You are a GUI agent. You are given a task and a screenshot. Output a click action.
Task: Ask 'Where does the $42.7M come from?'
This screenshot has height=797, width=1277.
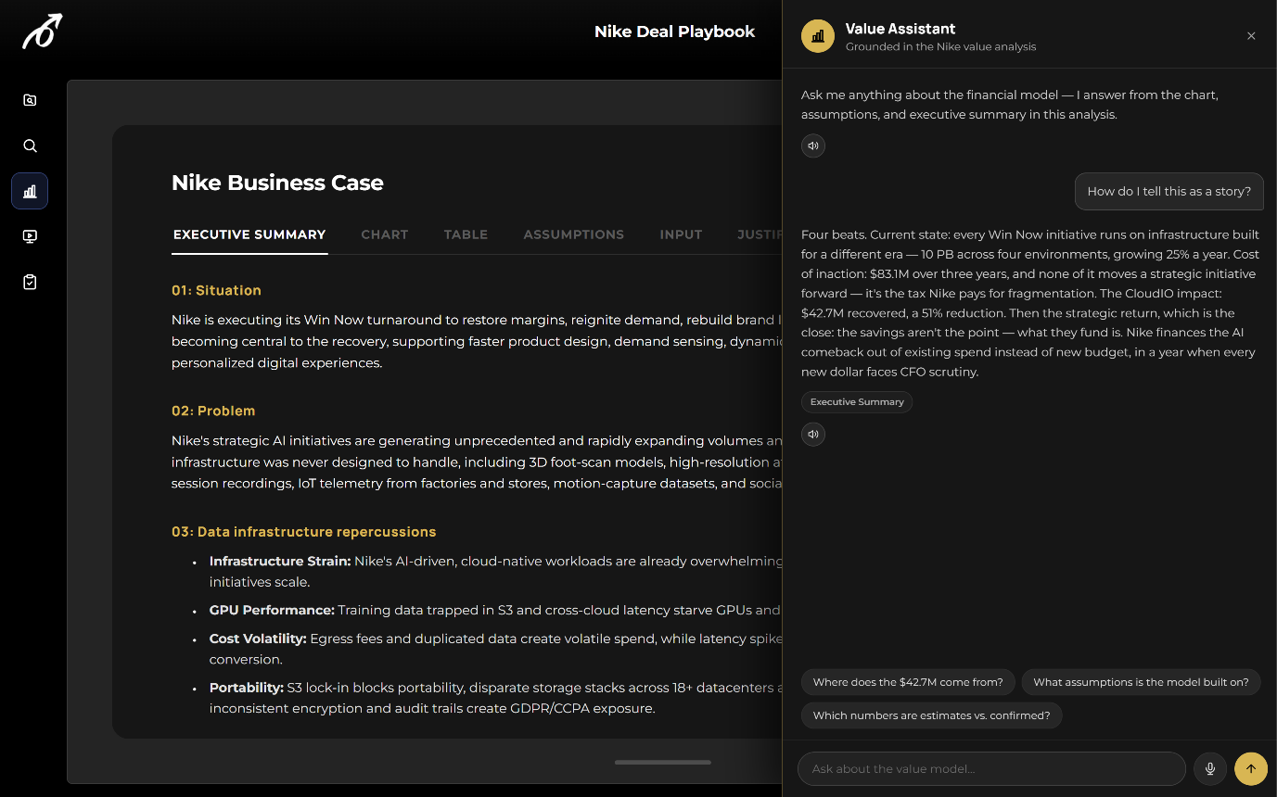coord(908,682)
